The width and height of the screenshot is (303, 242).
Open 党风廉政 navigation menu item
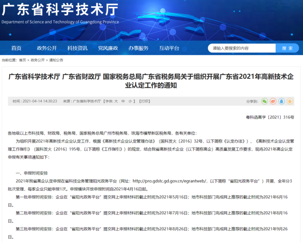click(108, 48)
